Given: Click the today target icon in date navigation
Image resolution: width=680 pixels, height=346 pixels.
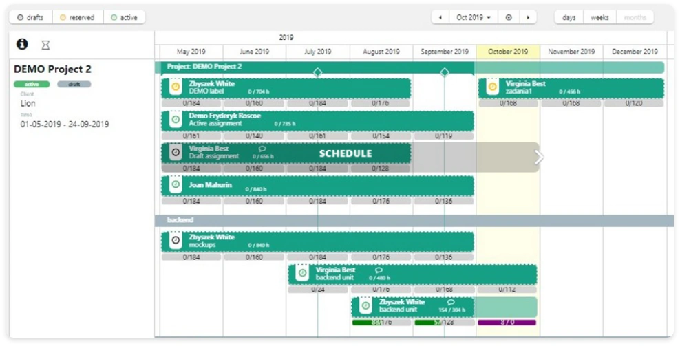Looking at the screenshot, I should pos(509,17).
